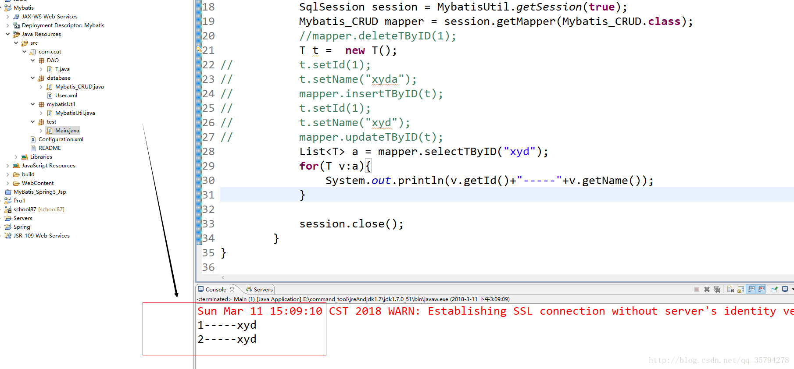This screenshot has height=369, width=794.
Task: Click console output line '1-----xyd'
Action: [x=227, y=325]
